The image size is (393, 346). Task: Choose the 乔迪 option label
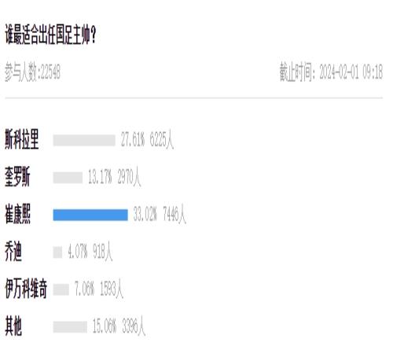click(x=13, y=252)
